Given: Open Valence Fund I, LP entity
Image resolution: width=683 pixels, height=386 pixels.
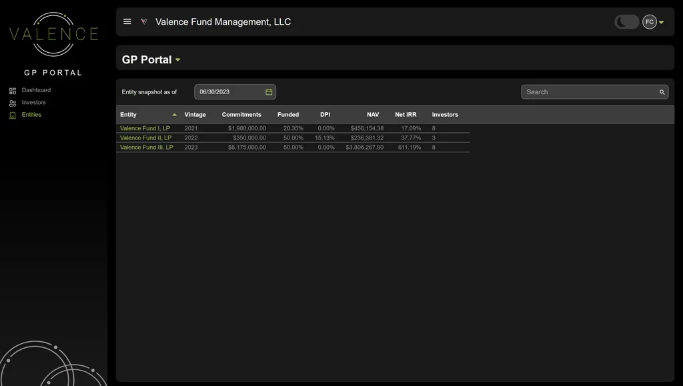Looking at the screenshot, I should click(145, 128).
